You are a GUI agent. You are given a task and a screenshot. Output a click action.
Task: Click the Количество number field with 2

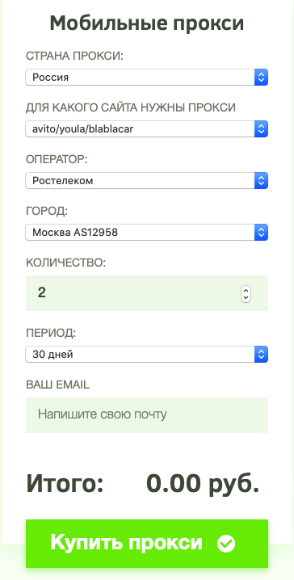tap(147, 293)
